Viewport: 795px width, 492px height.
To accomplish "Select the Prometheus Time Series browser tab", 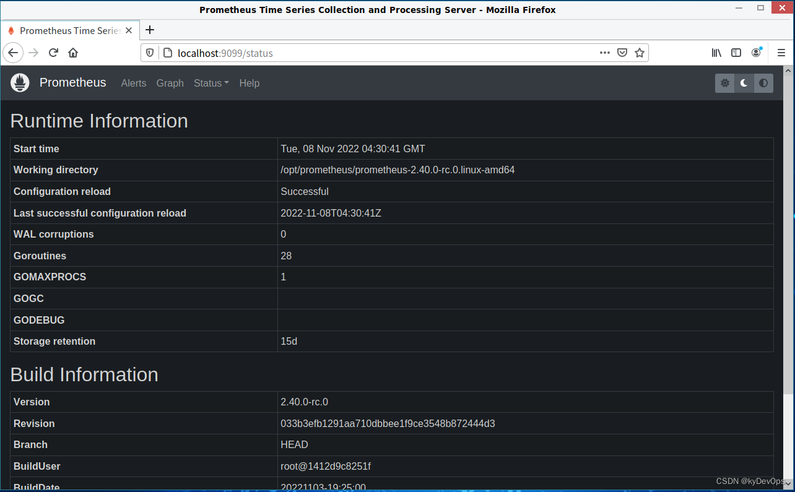I will point(70,30).
